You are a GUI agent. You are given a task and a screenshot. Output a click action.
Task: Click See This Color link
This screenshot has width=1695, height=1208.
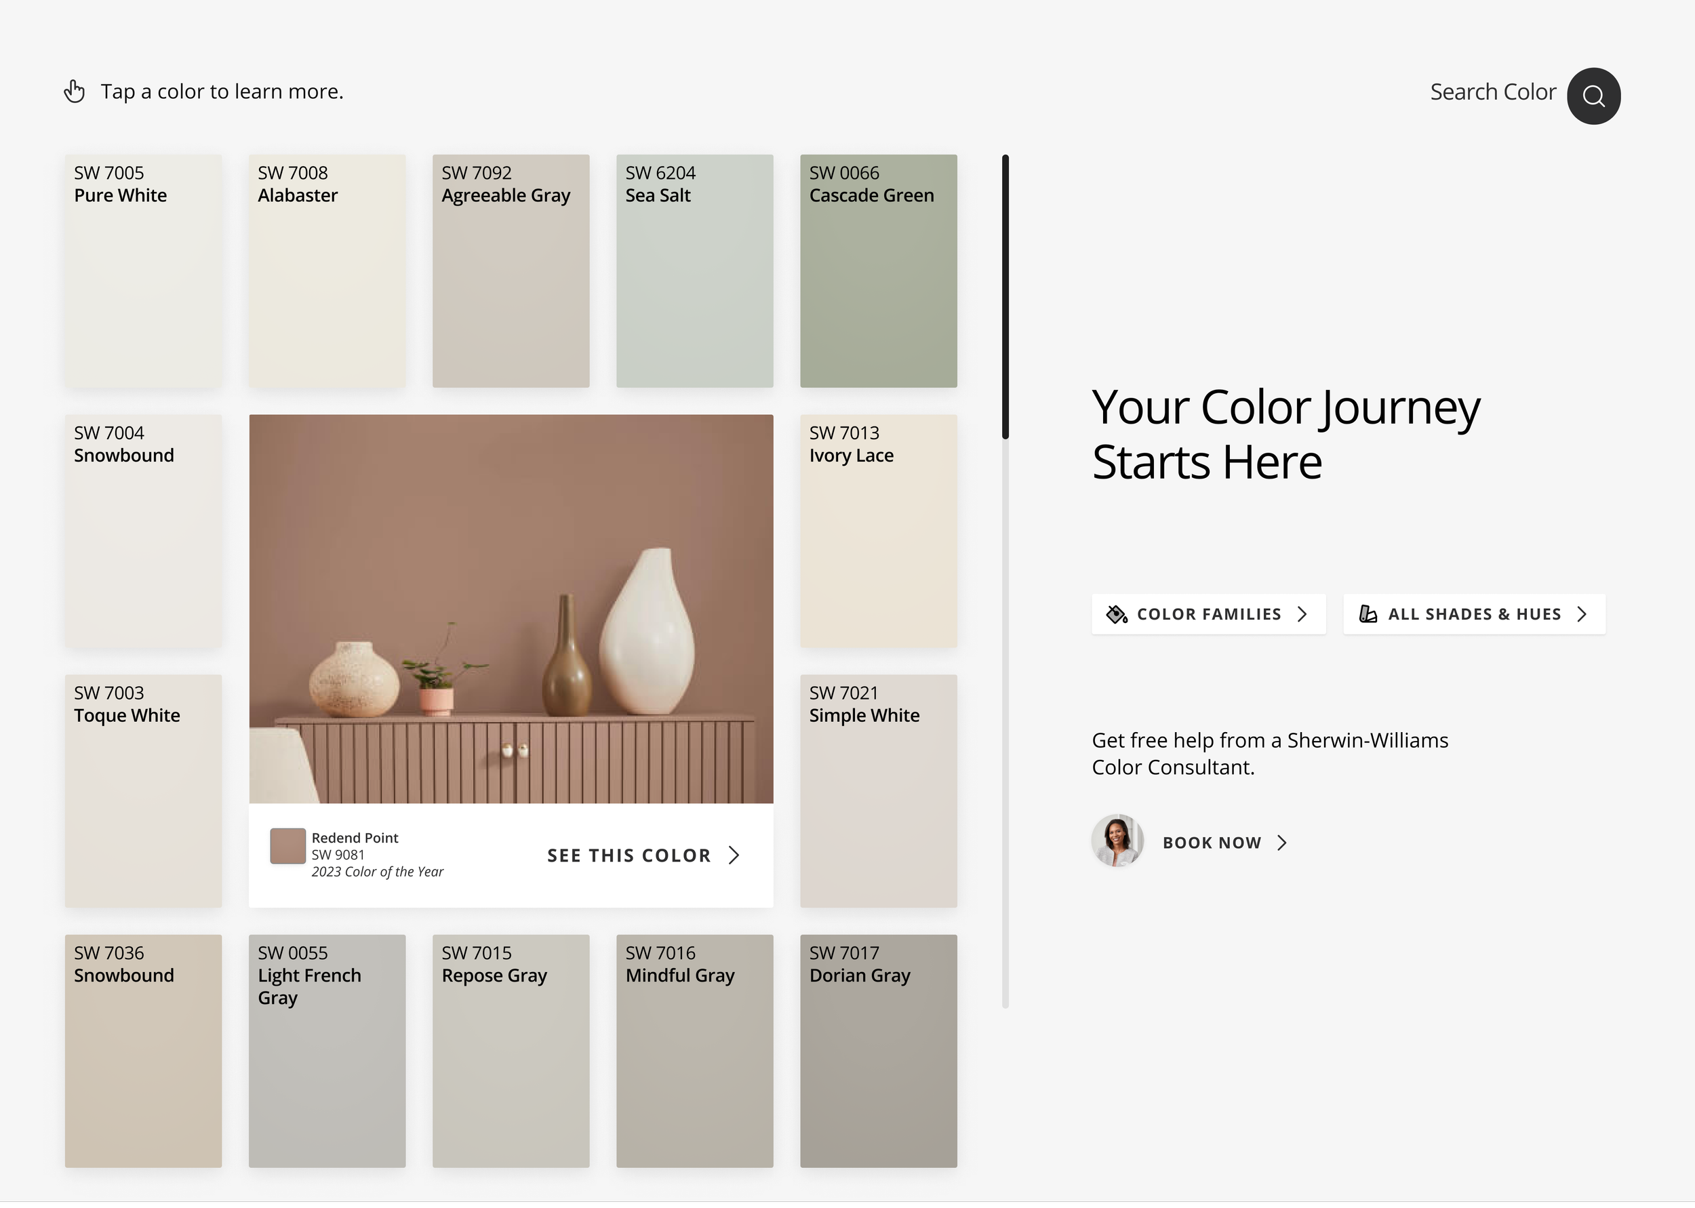(629, 855)
